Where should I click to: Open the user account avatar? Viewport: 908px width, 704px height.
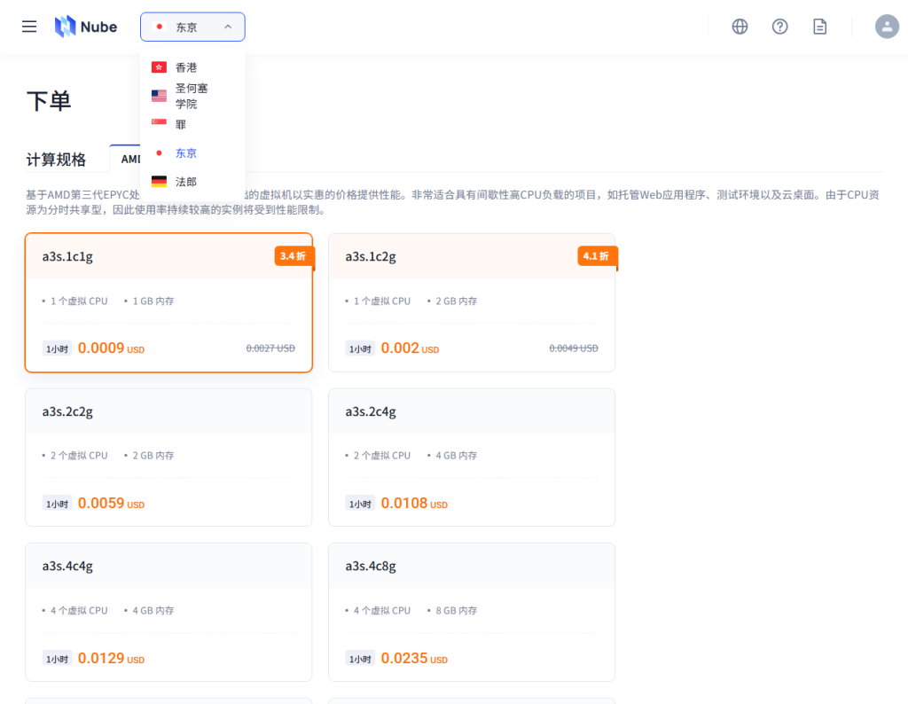[x=887, y=27]
